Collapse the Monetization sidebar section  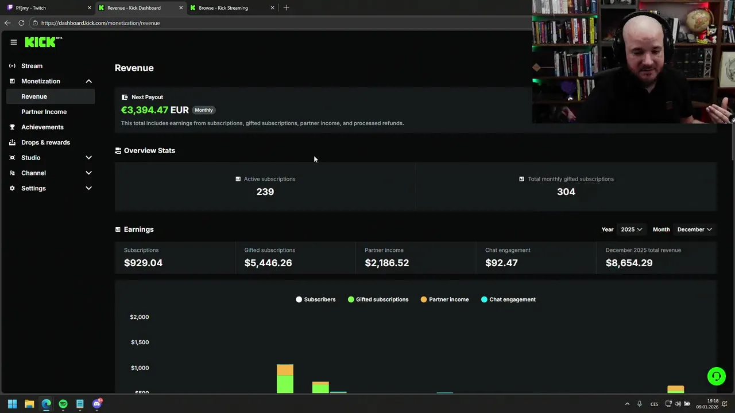coord(88,81)
